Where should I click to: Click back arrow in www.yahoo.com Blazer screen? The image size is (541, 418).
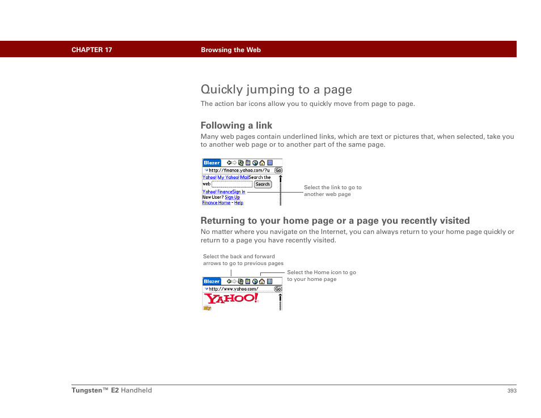pos(229,281)
